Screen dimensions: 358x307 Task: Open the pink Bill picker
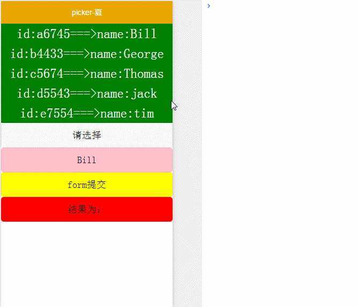(x=87, y=160)
